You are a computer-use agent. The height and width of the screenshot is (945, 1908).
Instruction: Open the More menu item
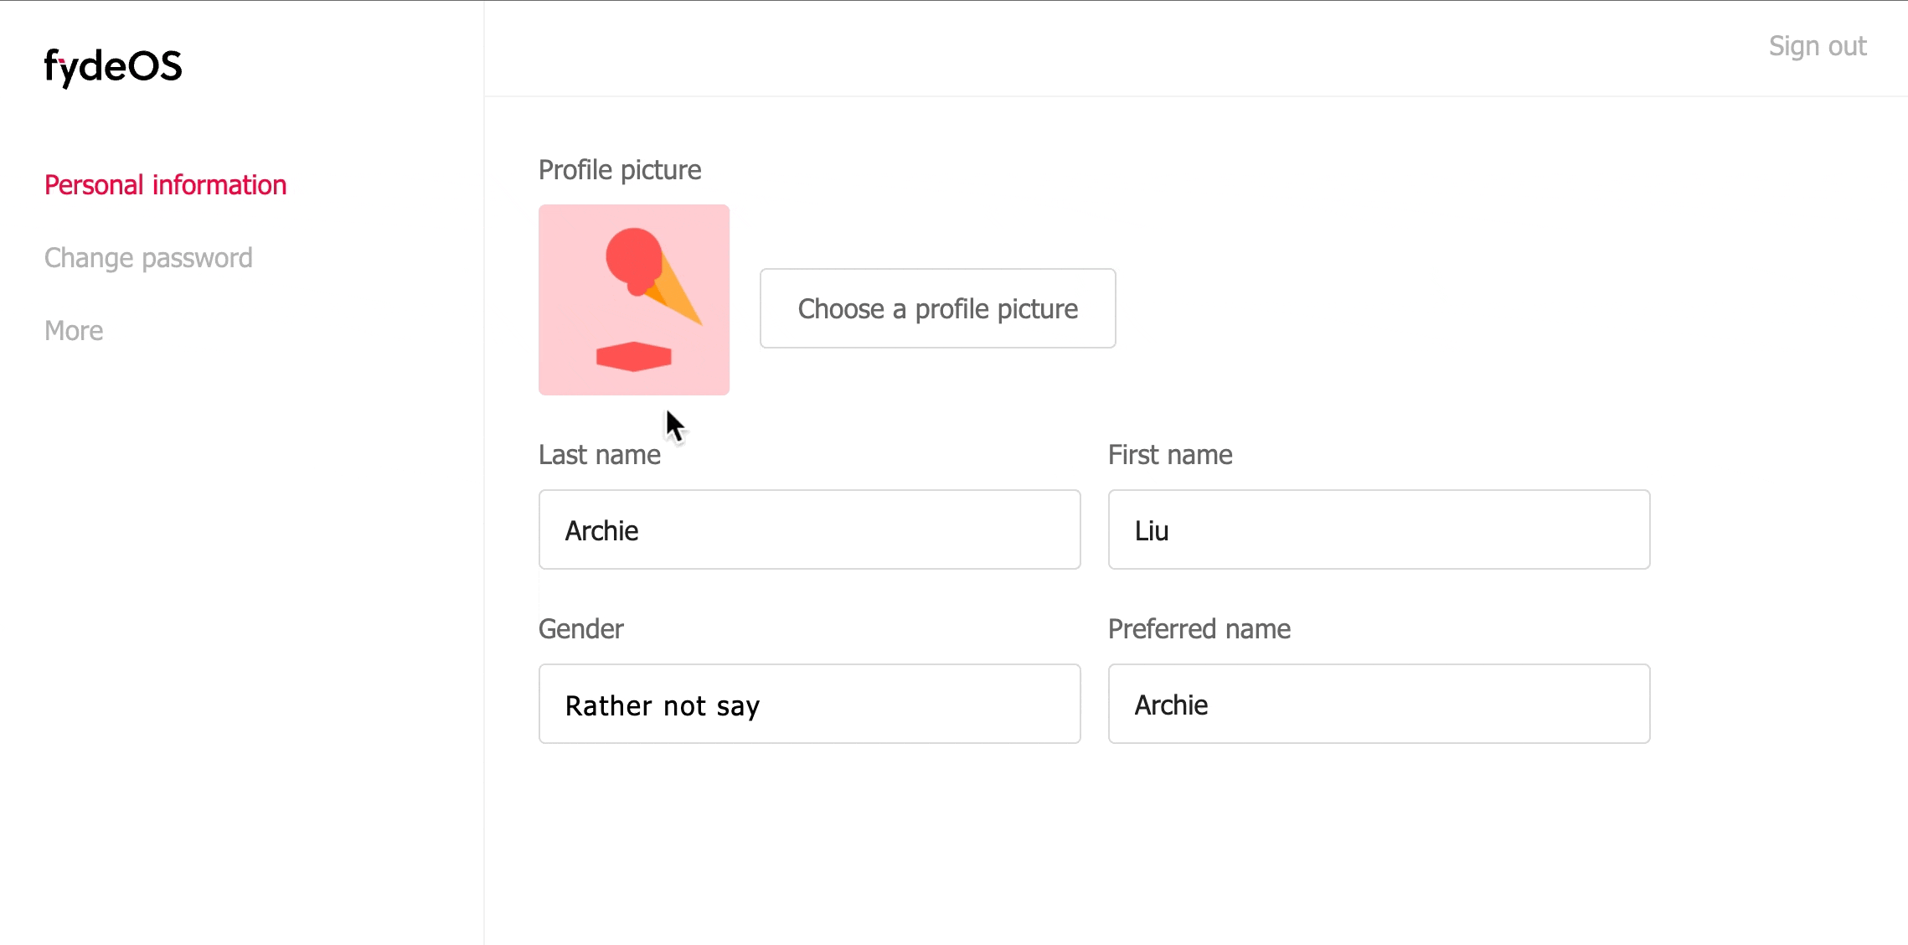tap(74, 331)
